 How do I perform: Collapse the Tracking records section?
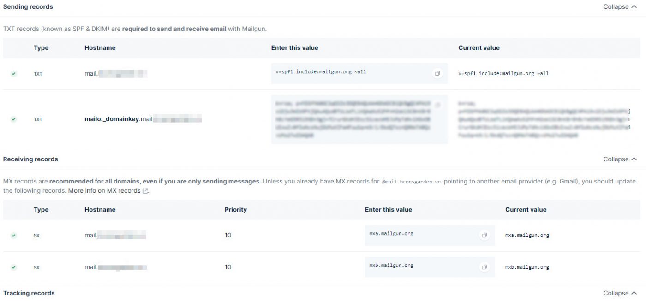point(620,293)
